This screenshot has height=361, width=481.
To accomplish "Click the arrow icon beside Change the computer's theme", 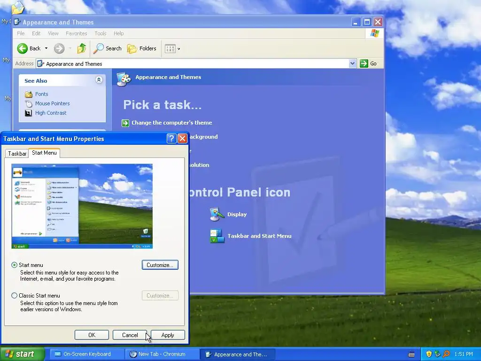I will [125, 123].
